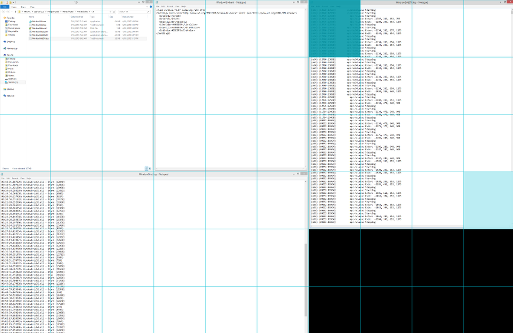The height and width of the screenshot is (333, 513).
Task: Go up one folder level arrow
Action: (15, 12)
